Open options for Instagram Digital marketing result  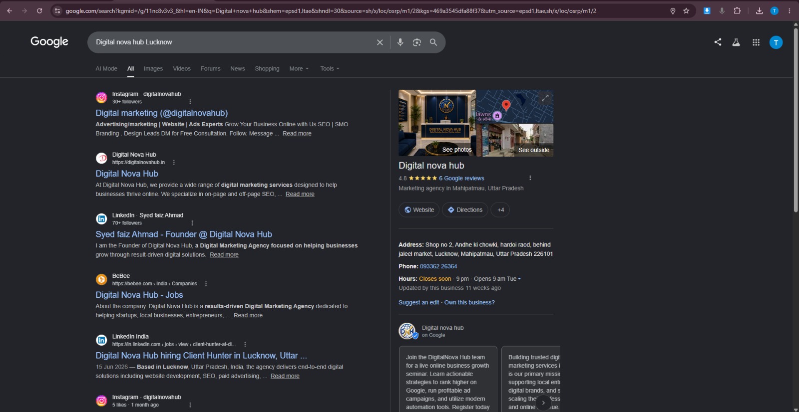coord(190,102)
